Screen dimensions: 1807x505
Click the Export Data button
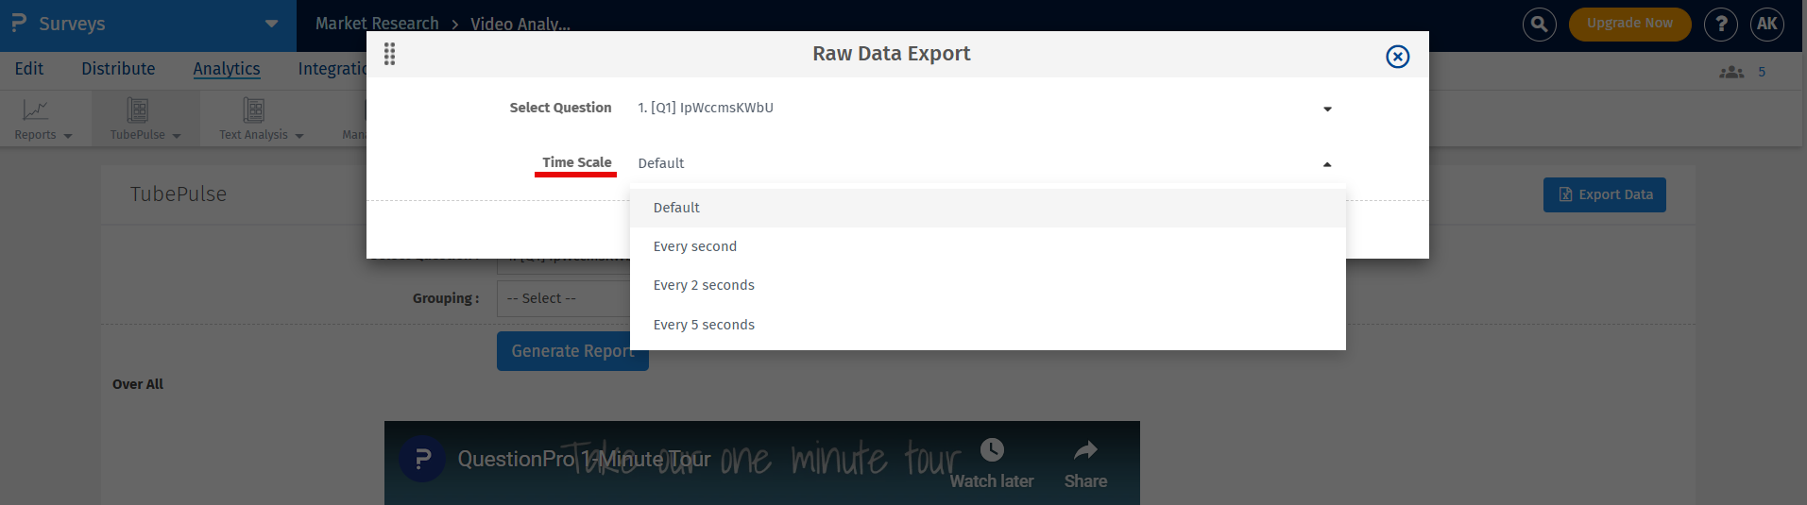click(1605, 194)
